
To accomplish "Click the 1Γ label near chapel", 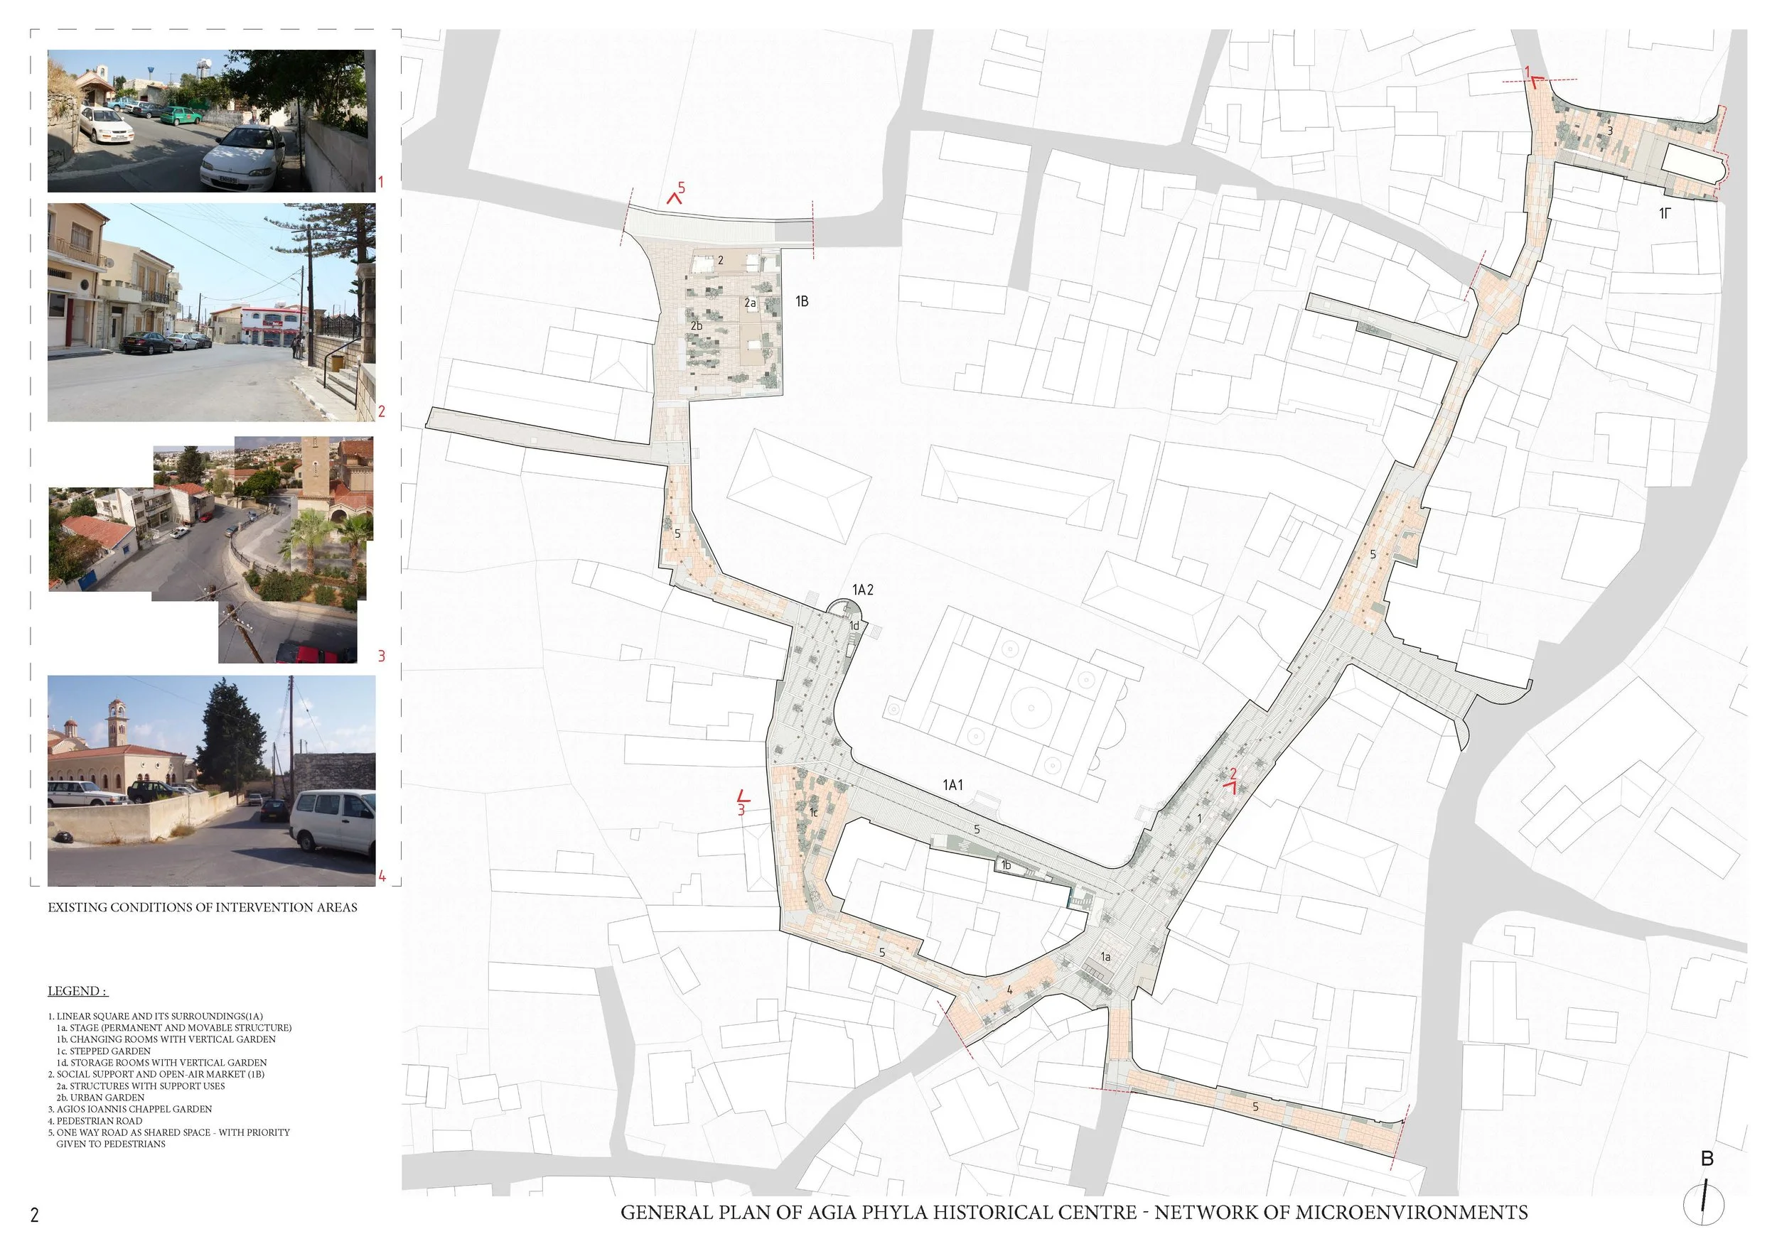I will pyautogui.click(x=1664, y=212).
